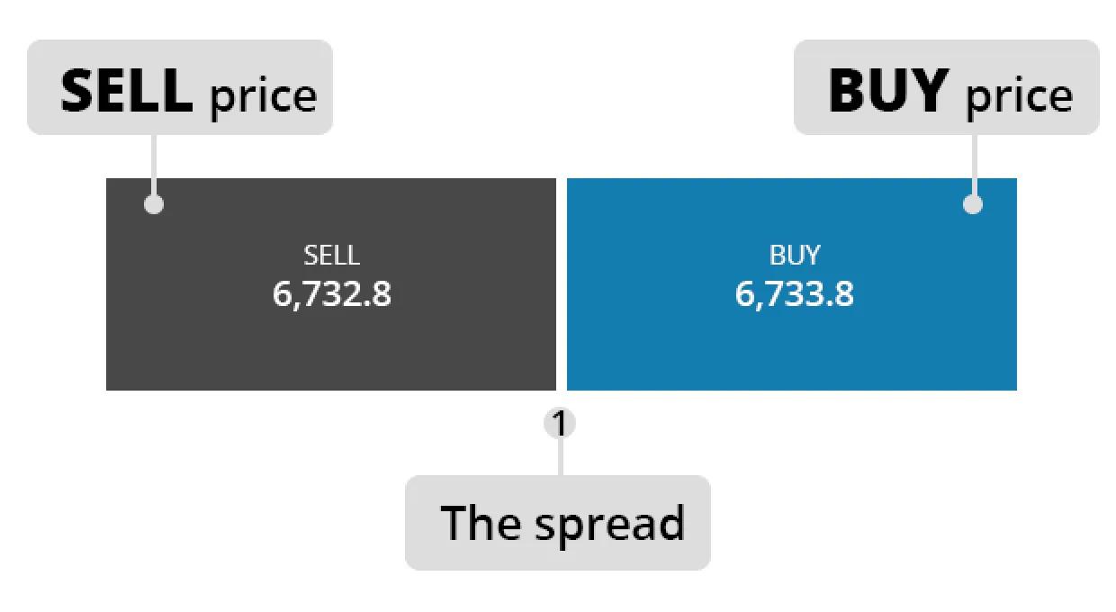Click the The spread callout label

[558, 523]
